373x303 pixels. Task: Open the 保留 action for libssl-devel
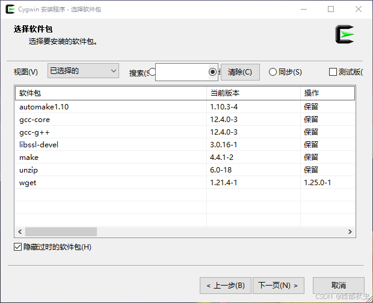coord(311,144)
